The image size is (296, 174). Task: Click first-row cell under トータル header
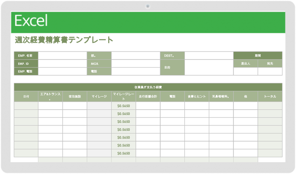point(270,106)
